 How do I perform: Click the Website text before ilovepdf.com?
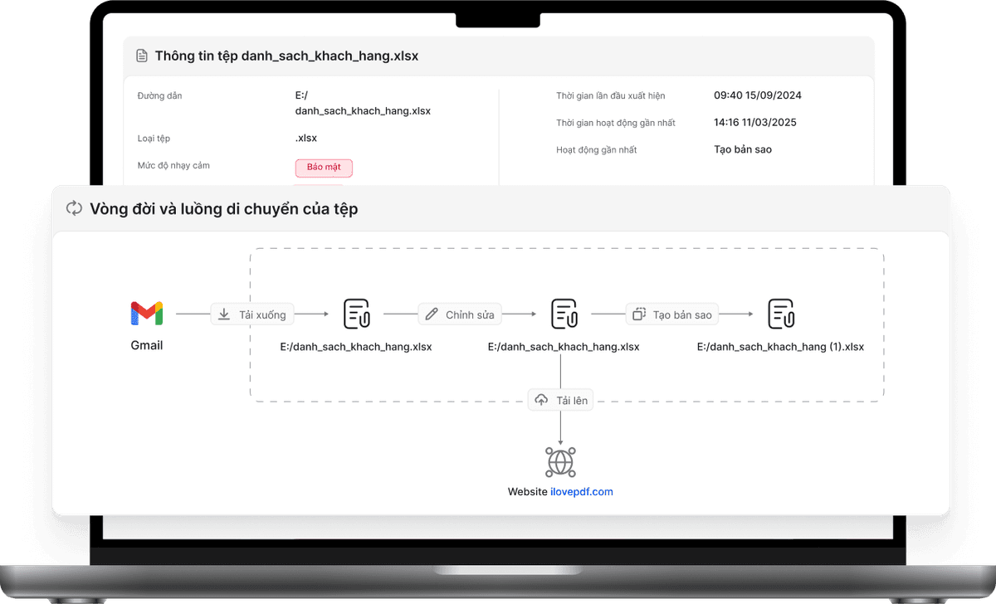tap(527, 491)
